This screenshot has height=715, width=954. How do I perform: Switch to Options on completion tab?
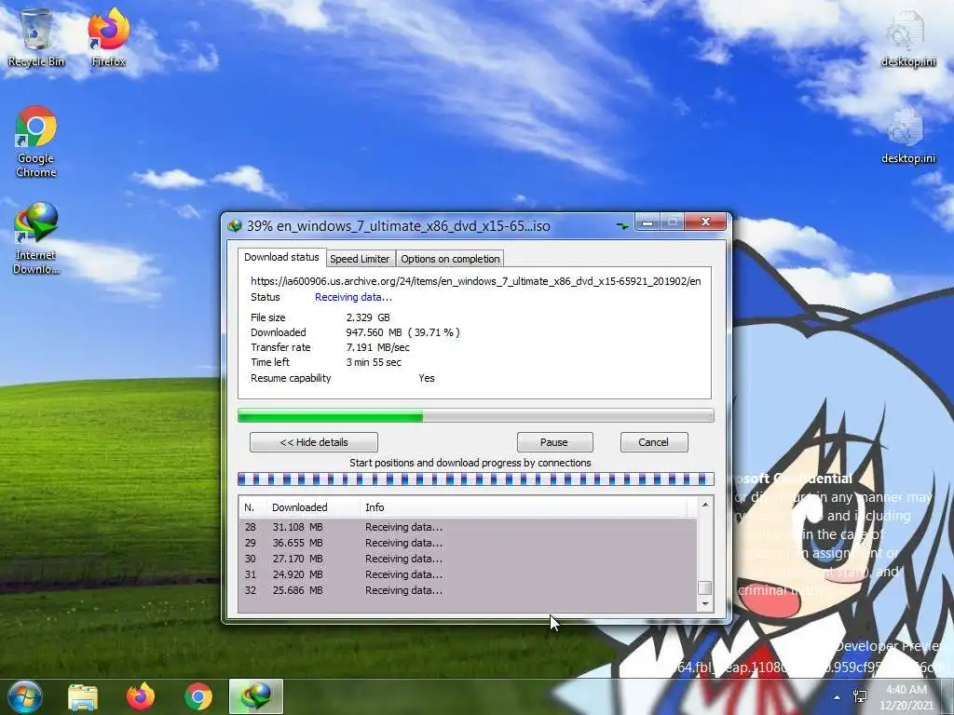pos(450,259)
